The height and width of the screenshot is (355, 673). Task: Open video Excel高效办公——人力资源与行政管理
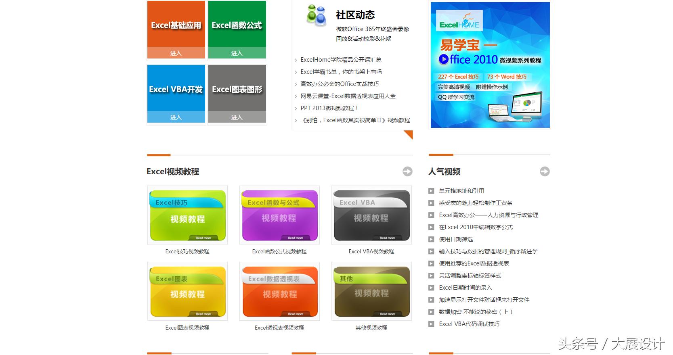click(489, 215)
